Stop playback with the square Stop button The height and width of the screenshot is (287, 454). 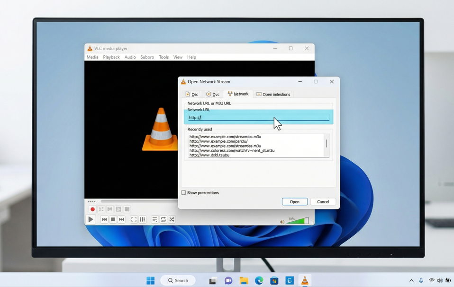tap(113, 219)
